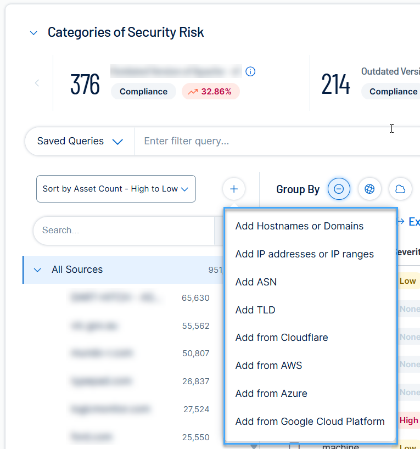Click the Compliance badge on the 376 card
Viewport: 420px width, 449px height.
click(143, 92)
